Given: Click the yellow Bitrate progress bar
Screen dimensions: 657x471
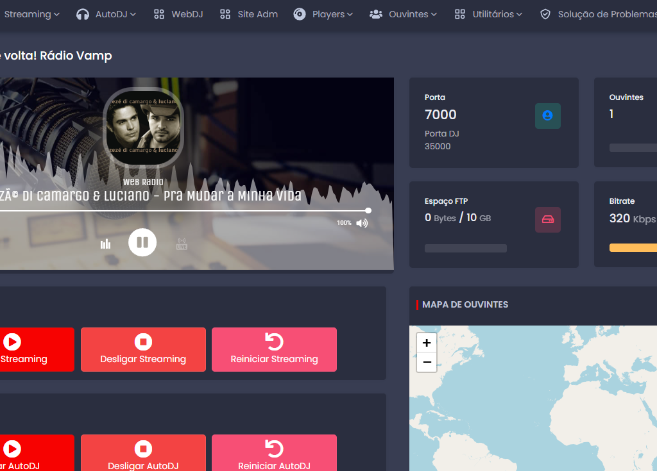Looking at the screenshot, I should tap(633, 248).
